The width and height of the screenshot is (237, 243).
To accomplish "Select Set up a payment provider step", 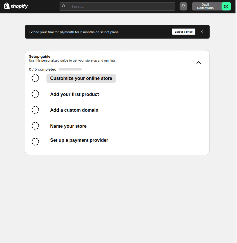I will pyautogui.click(x=79, y=140).
